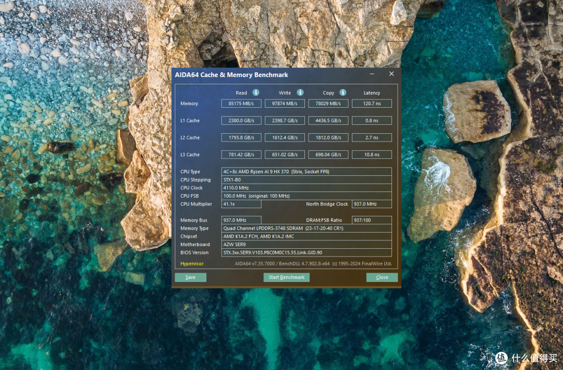
Task: Click the info icon next to Write
Action: (x=300, y=93)
